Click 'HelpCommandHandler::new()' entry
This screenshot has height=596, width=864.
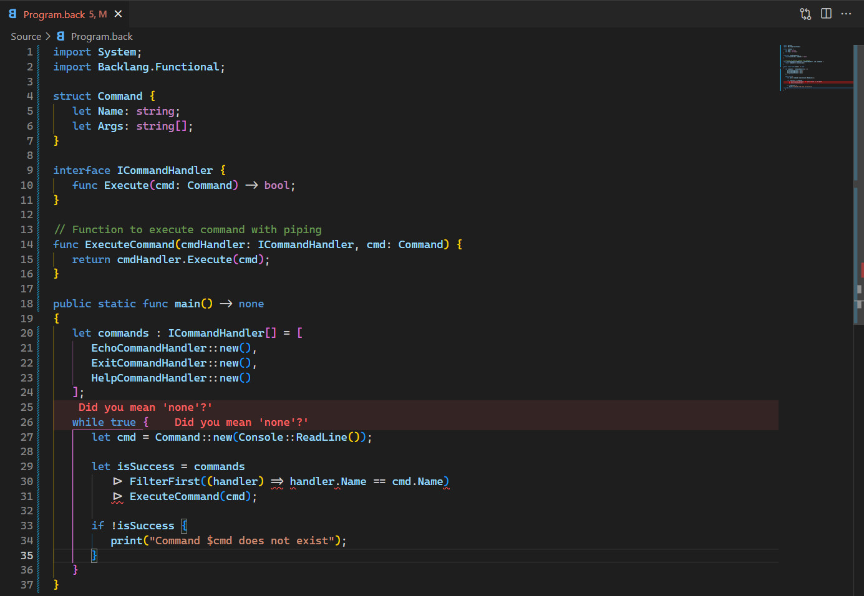(x=171, y=378)
